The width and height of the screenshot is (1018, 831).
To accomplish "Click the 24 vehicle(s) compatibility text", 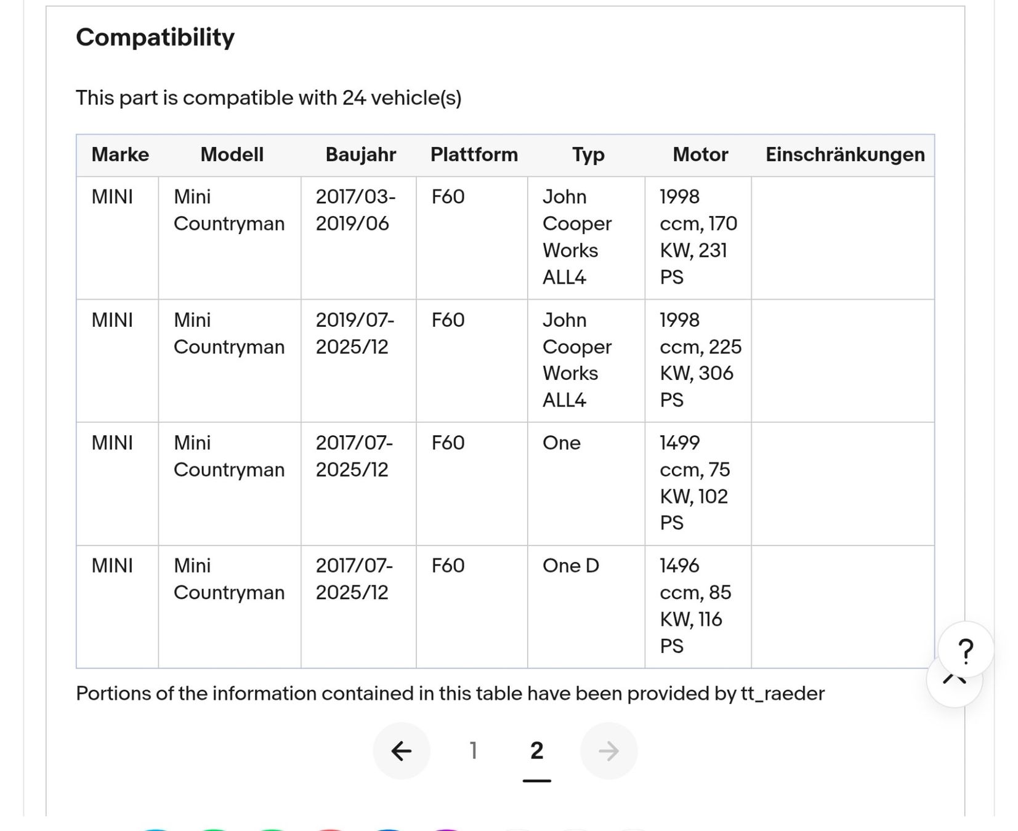I will click(269, 98).
